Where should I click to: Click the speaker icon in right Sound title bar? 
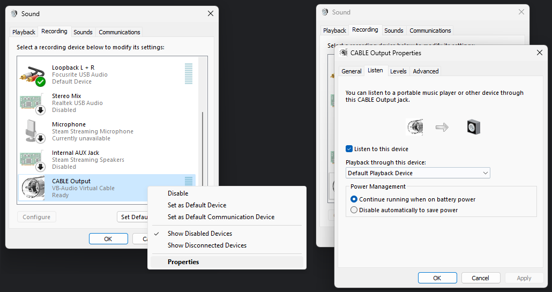click(325, 12)
